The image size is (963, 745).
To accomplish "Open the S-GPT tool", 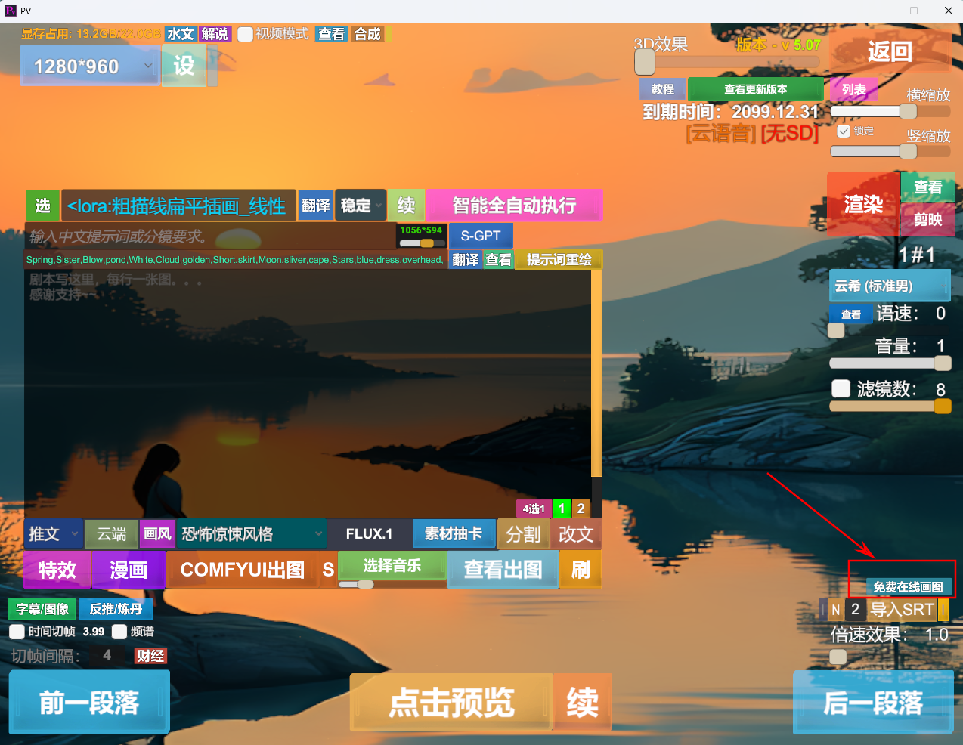I will (x=480, y=236).
